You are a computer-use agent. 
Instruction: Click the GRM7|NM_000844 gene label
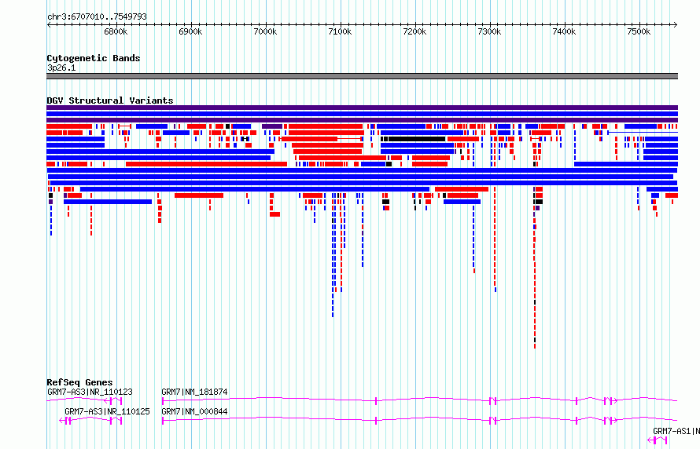pyautogui.click(x=194, y=411)
